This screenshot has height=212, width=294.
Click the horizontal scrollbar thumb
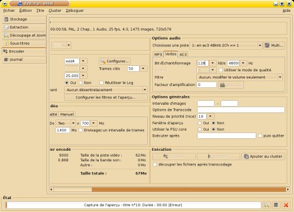pyautogui.click(x=189, y=190)
